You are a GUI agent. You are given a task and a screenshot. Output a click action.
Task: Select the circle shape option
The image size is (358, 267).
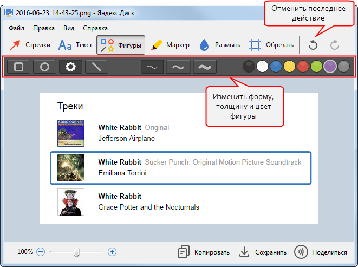click(45, 67)
